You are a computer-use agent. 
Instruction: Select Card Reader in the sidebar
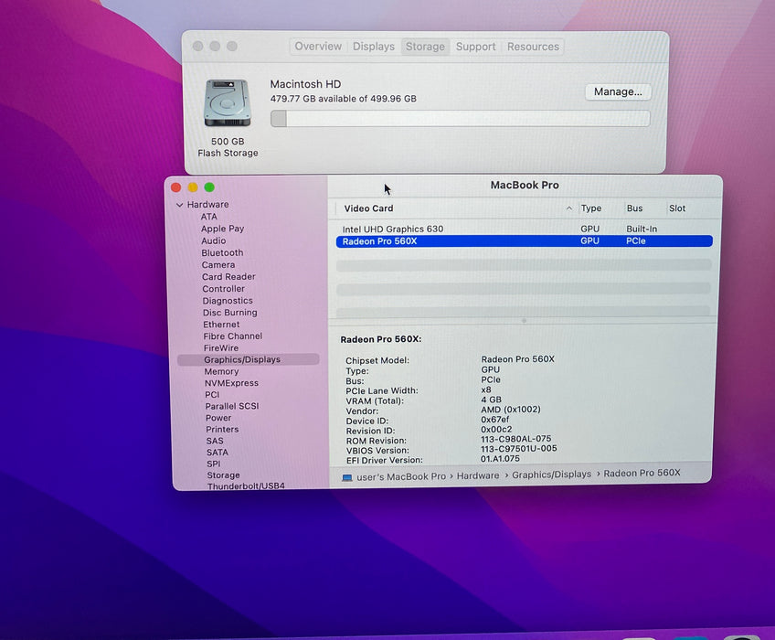point(228,277)
